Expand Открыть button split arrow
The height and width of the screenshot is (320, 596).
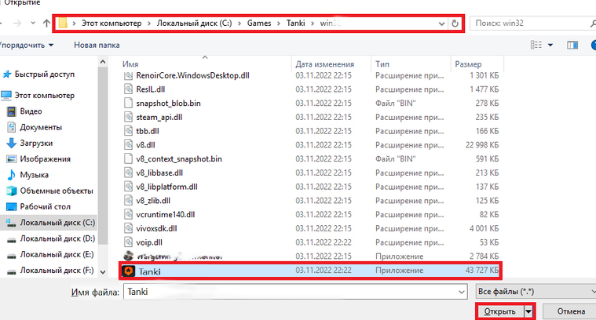point(528,311)
